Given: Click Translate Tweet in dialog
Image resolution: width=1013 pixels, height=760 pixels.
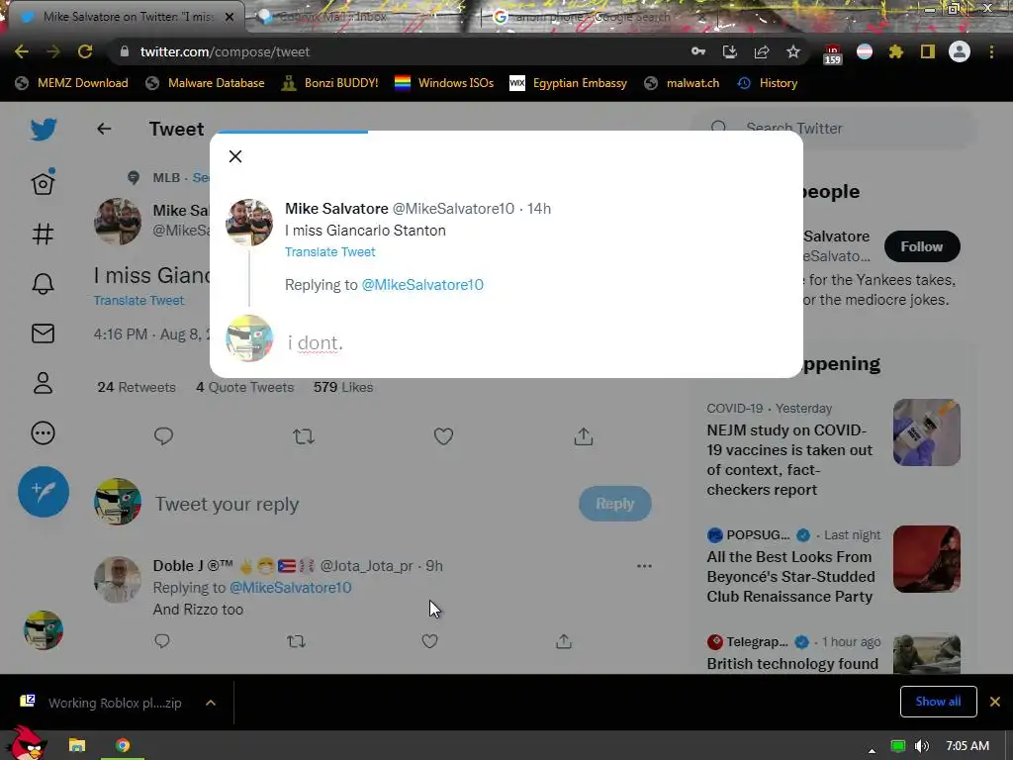Looking at the screenshot, I should [x=330, y=252].
